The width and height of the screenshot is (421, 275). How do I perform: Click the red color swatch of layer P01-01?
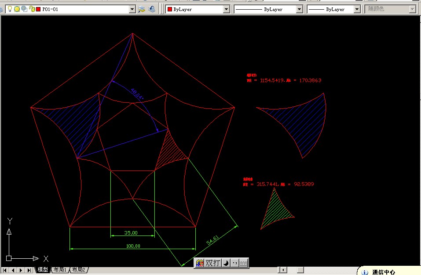(38, 9)
